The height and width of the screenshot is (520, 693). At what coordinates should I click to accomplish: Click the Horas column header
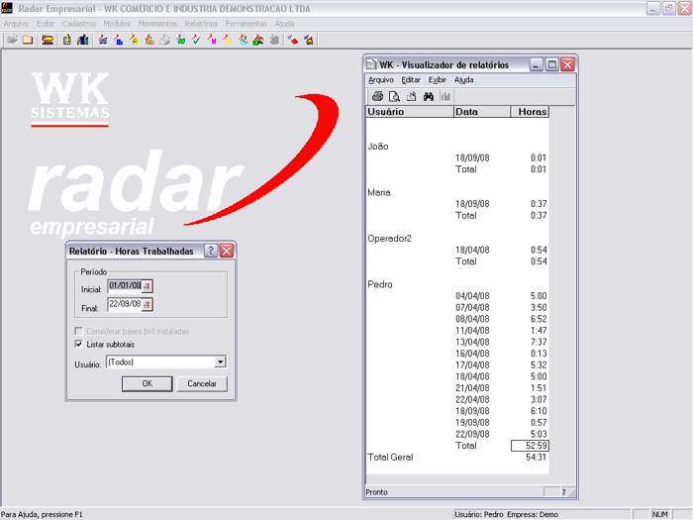531,112
